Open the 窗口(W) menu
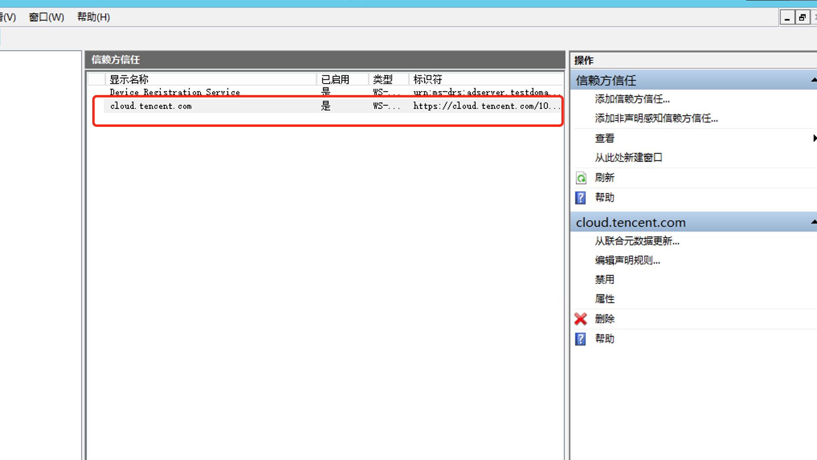The image size is (817, 460). 46,17
